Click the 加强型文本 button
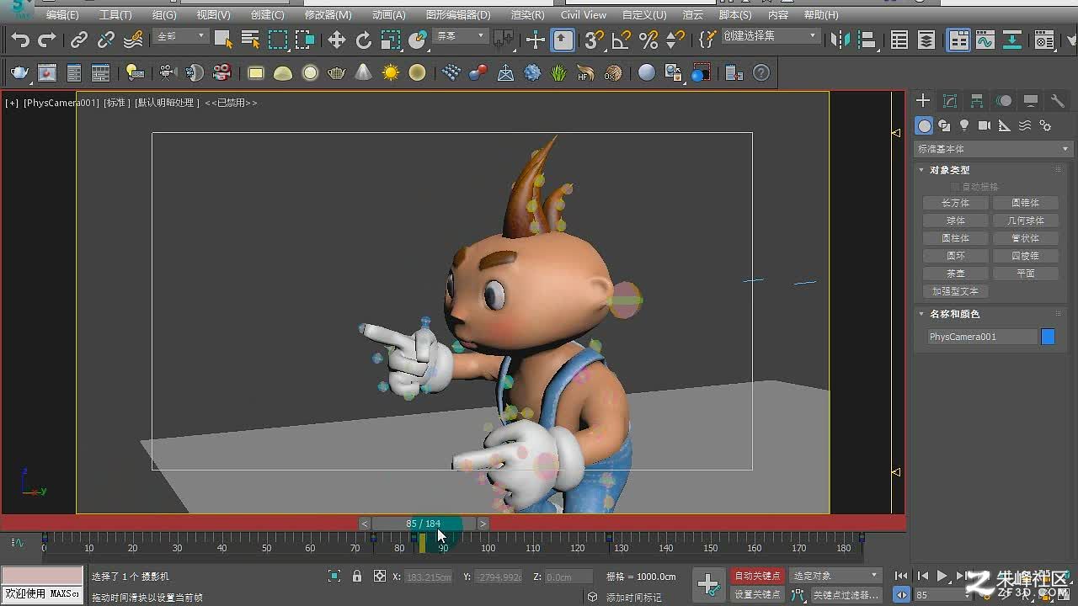The height and width of the screenshot is (606, 1078). click(x=955, y=291)
